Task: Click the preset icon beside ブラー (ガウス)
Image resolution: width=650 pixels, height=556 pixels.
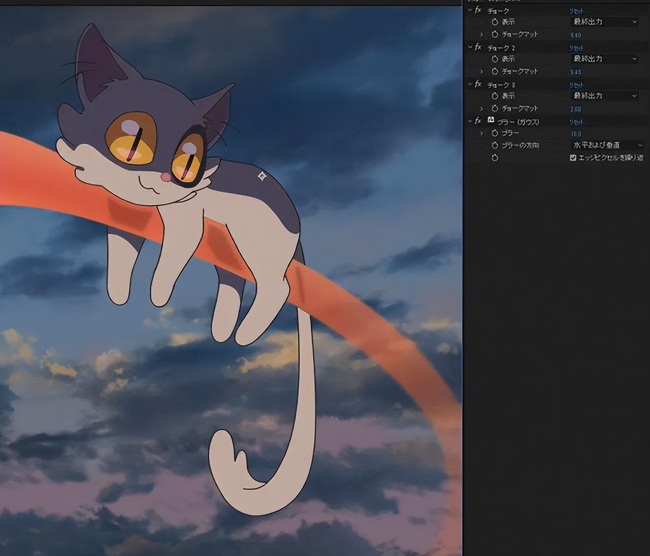Action: tap(490, 121)
